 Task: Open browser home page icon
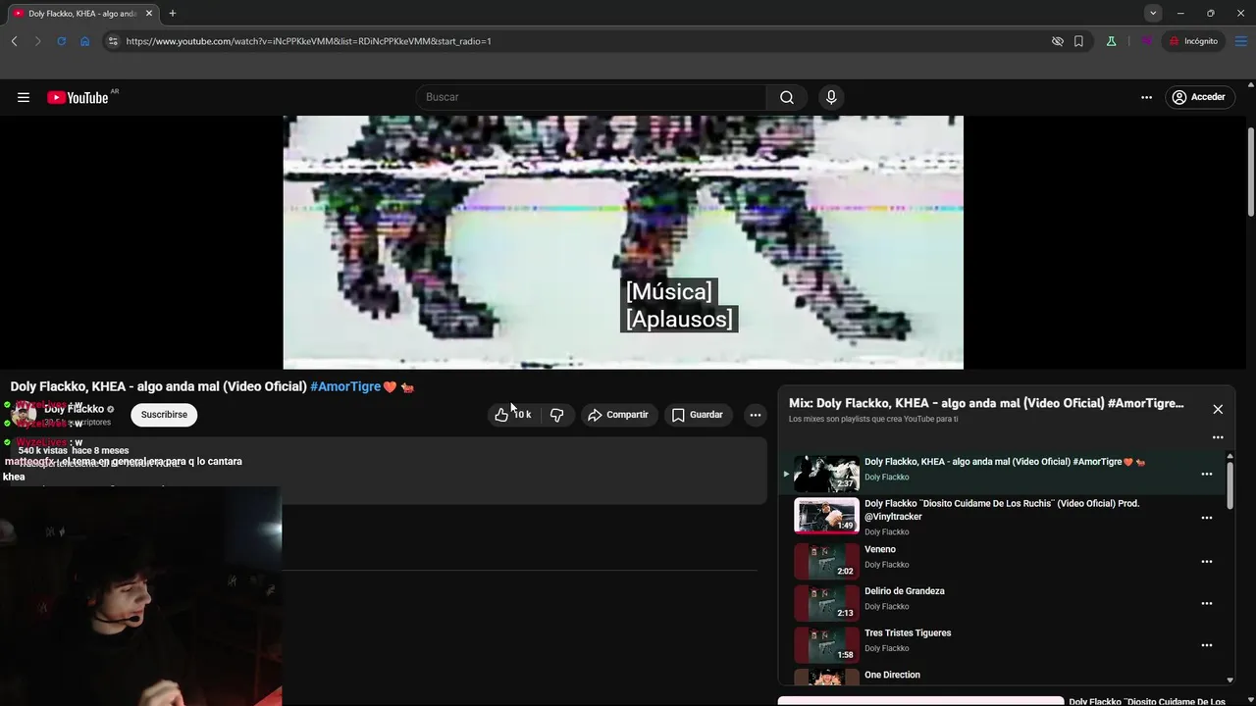pyautogui.click(x=84, y=41)
